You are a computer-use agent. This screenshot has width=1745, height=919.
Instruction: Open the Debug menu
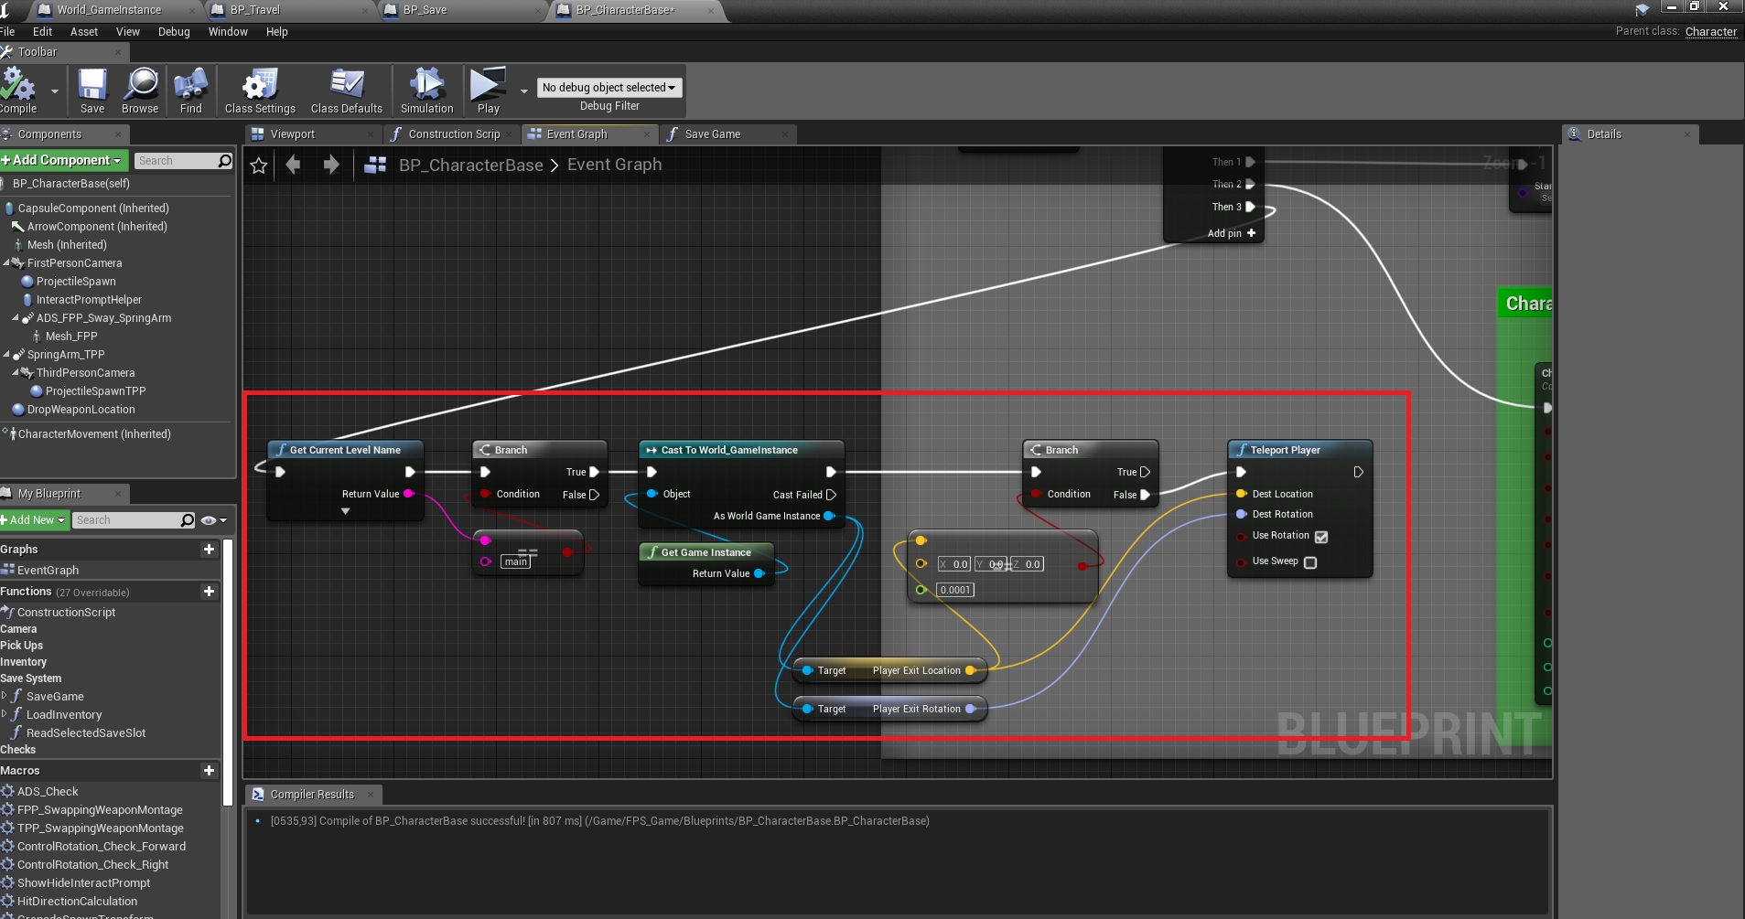pyautogui.click(x=174, y=32)
